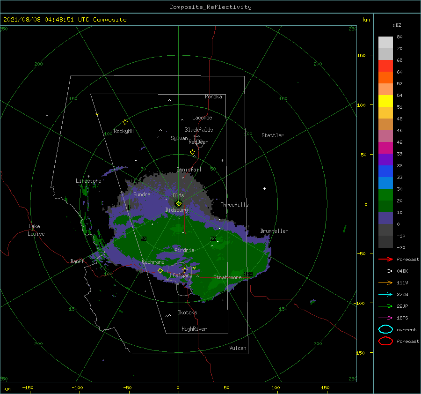Click the -30 dBZ dark gray swatch

[x=385, y=242]
